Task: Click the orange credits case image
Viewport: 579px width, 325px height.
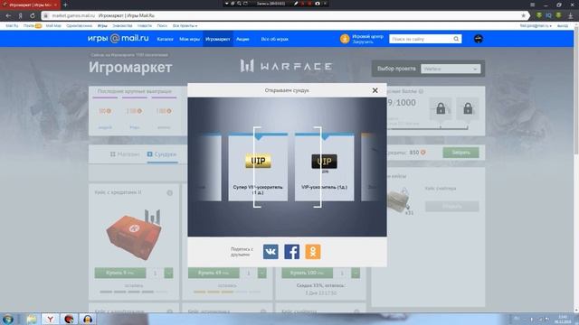Action: click(x=135, y=234)
